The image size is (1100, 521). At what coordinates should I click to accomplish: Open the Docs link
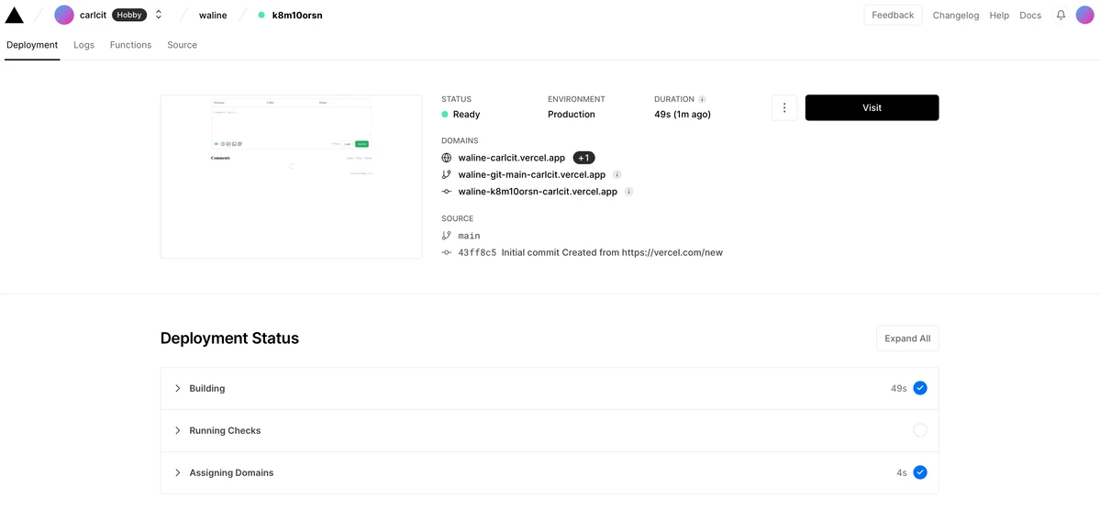point(1030,16)
